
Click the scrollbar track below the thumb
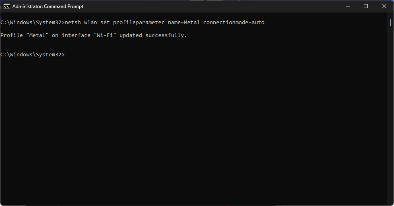click(390, 113)
